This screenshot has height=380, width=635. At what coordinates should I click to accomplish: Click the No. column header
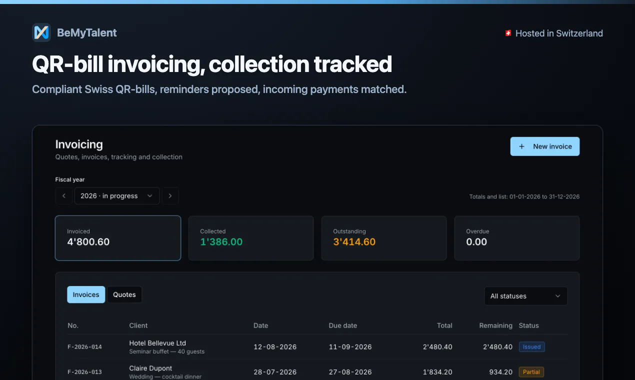[x=73, y=325]
